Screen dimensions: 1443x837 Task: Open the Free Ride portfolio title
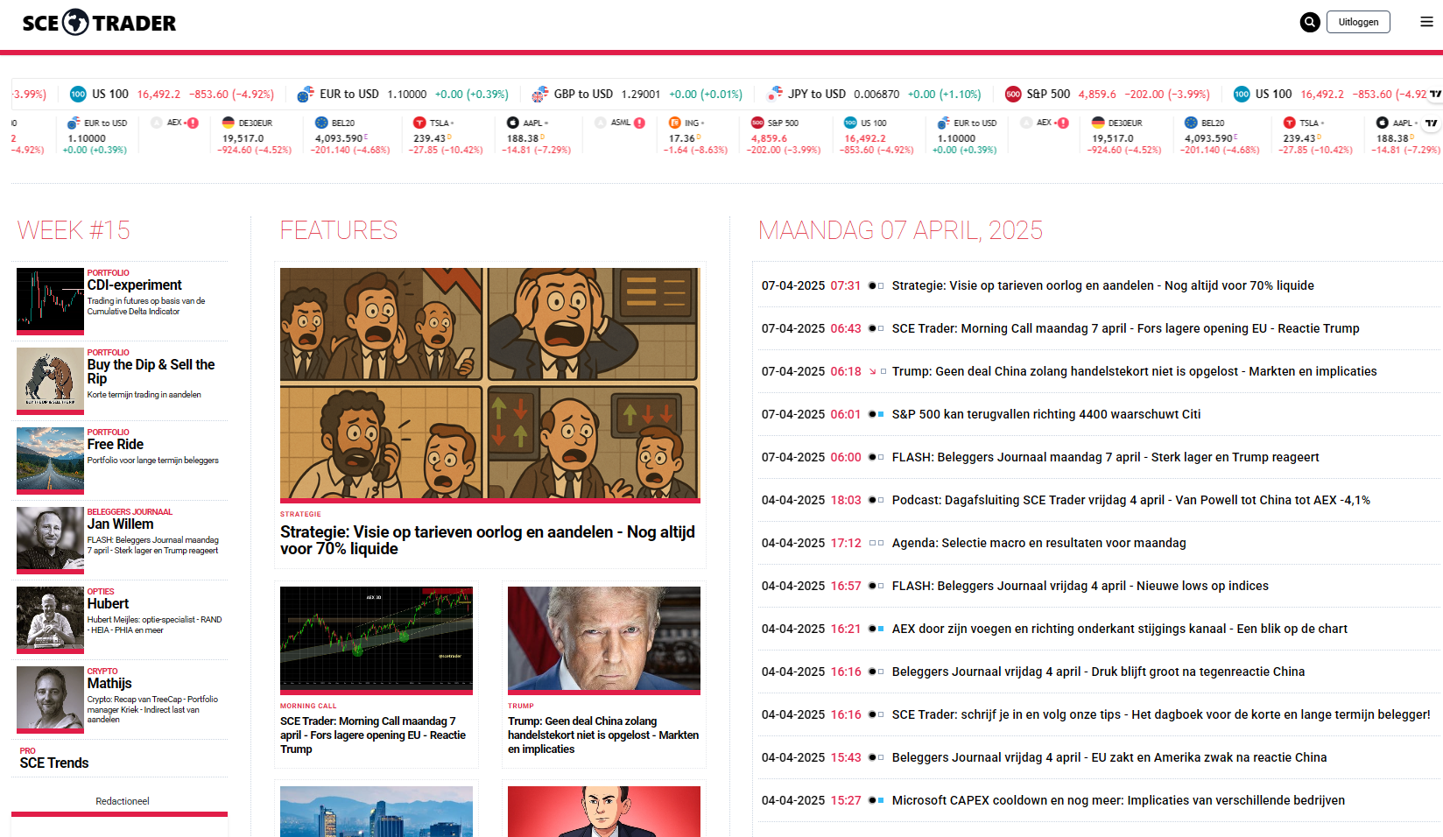(x=116, y=445)
